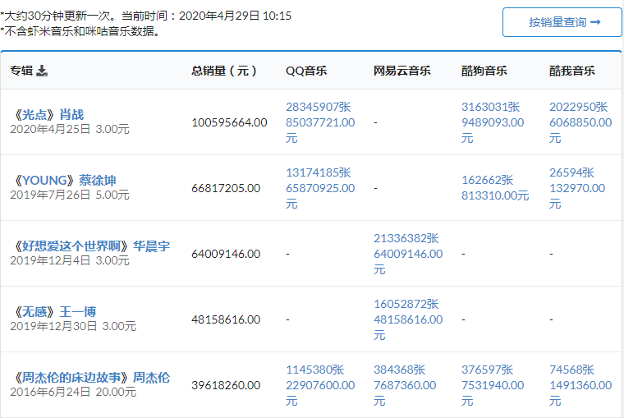Click total sales value 39618260.00

226,385
